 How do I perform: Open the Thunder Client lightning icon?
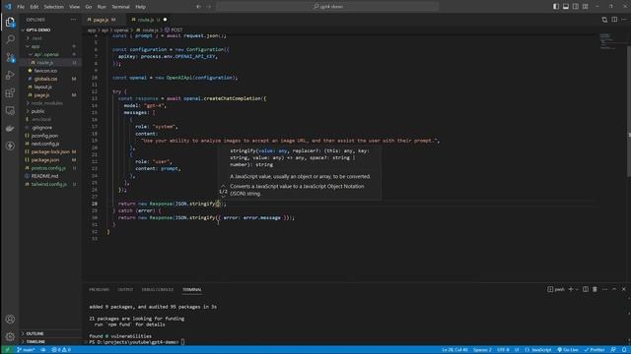10,146
